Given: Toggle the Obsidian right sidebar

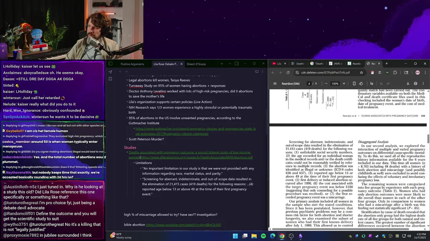Looking at the screenshot, I should click(236, 64).
